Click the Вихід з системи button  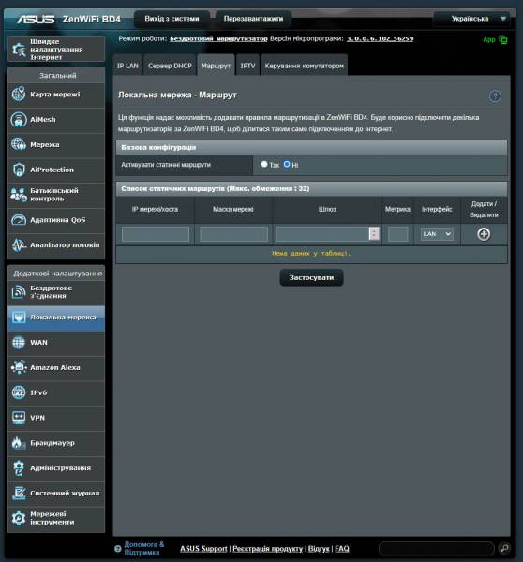pos(172,19)
